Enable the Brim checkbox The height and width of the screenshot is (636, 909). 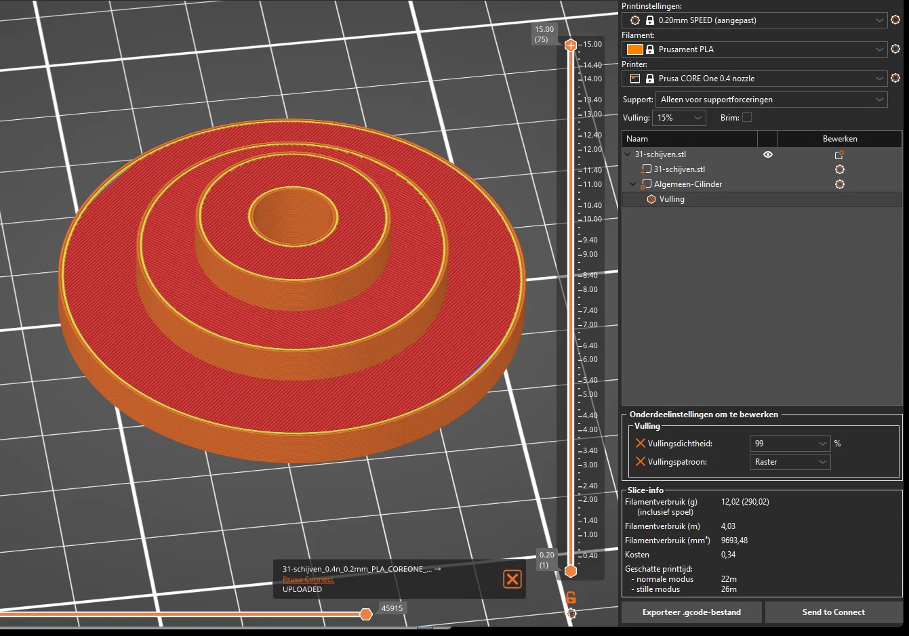(747, 118)
